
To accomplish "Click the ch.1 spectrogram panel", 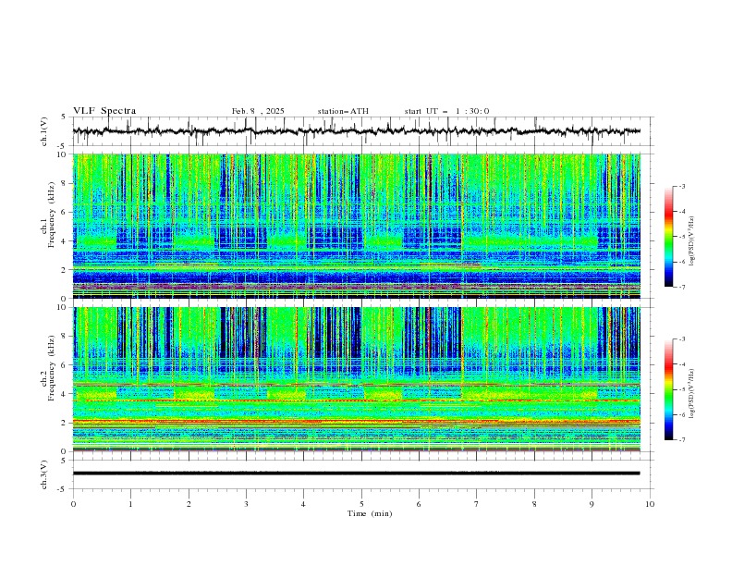I will click(357, 226).
